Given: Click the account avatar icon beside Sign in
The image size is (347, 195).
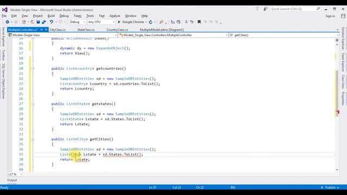Looking at the screenshot, I should (x=343, y=16).
